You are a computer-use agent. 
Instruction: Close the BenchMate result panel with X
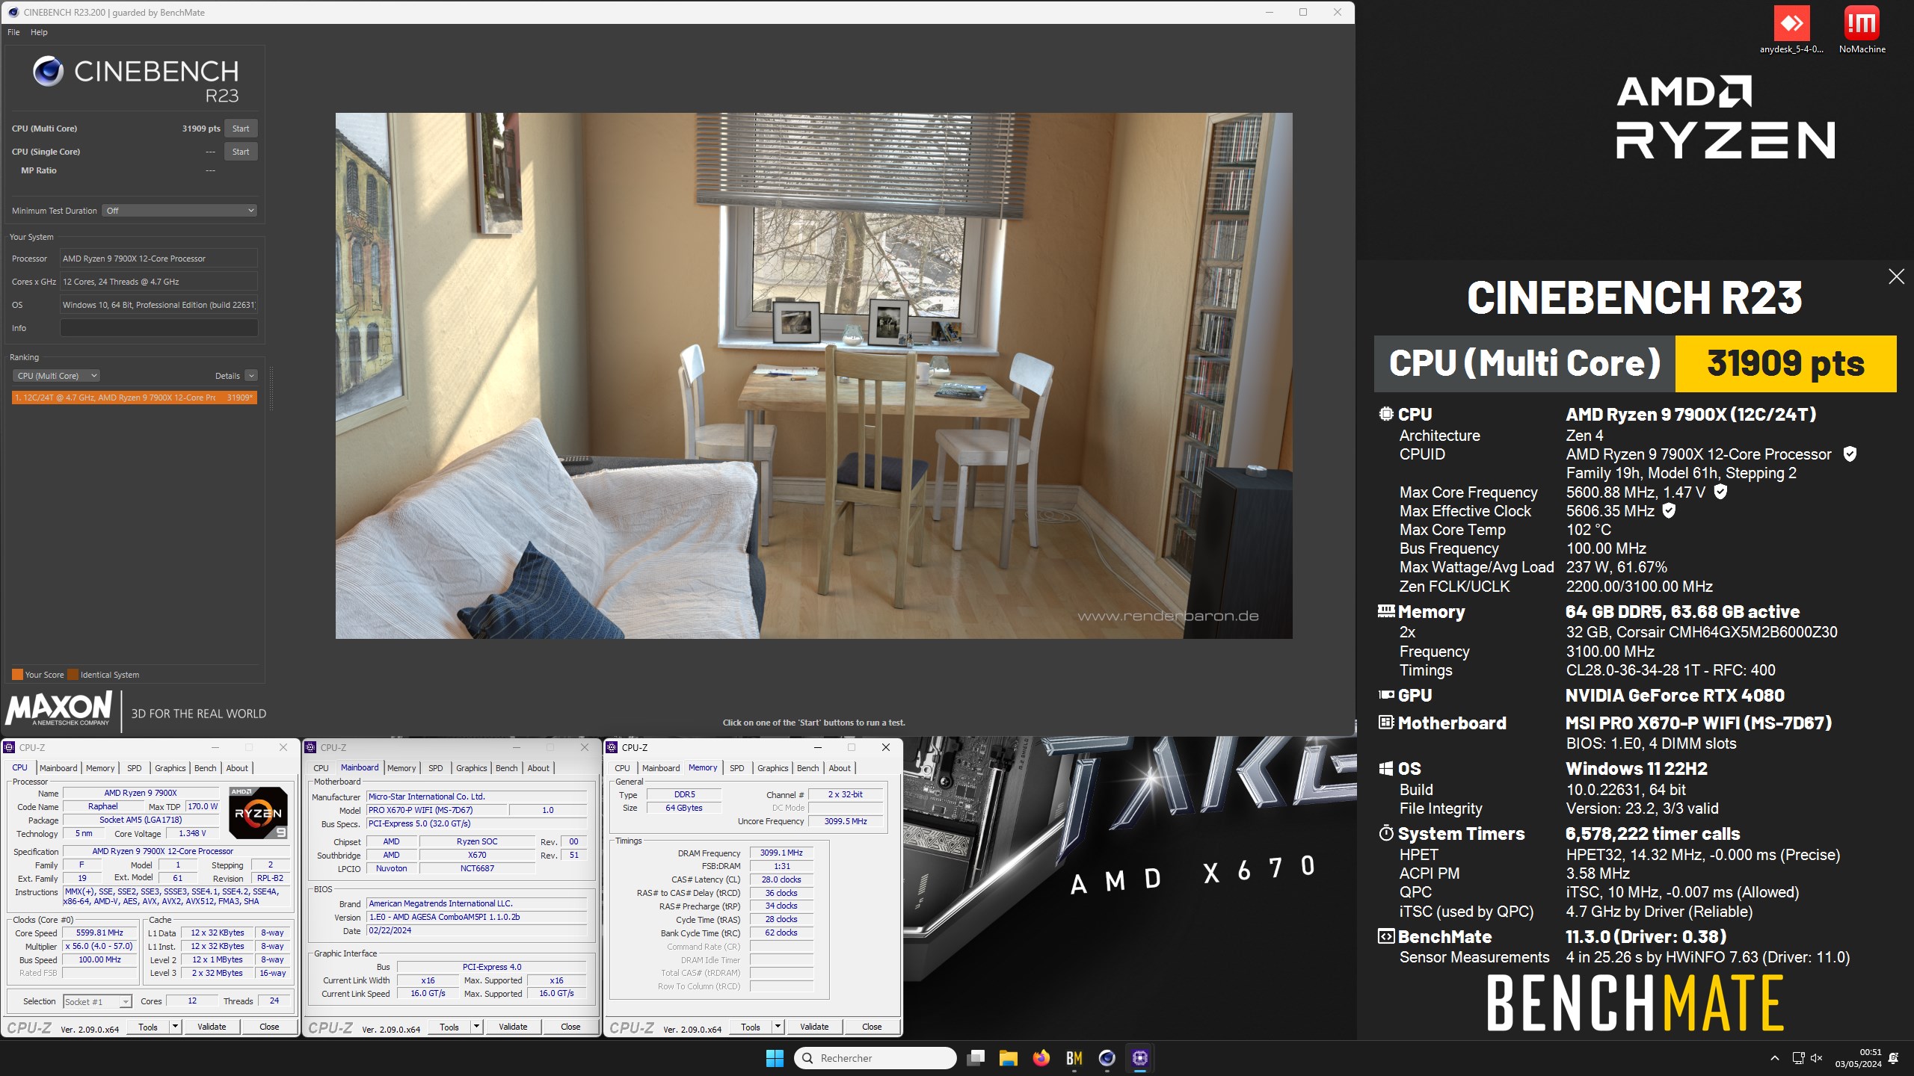[1896, 276]
